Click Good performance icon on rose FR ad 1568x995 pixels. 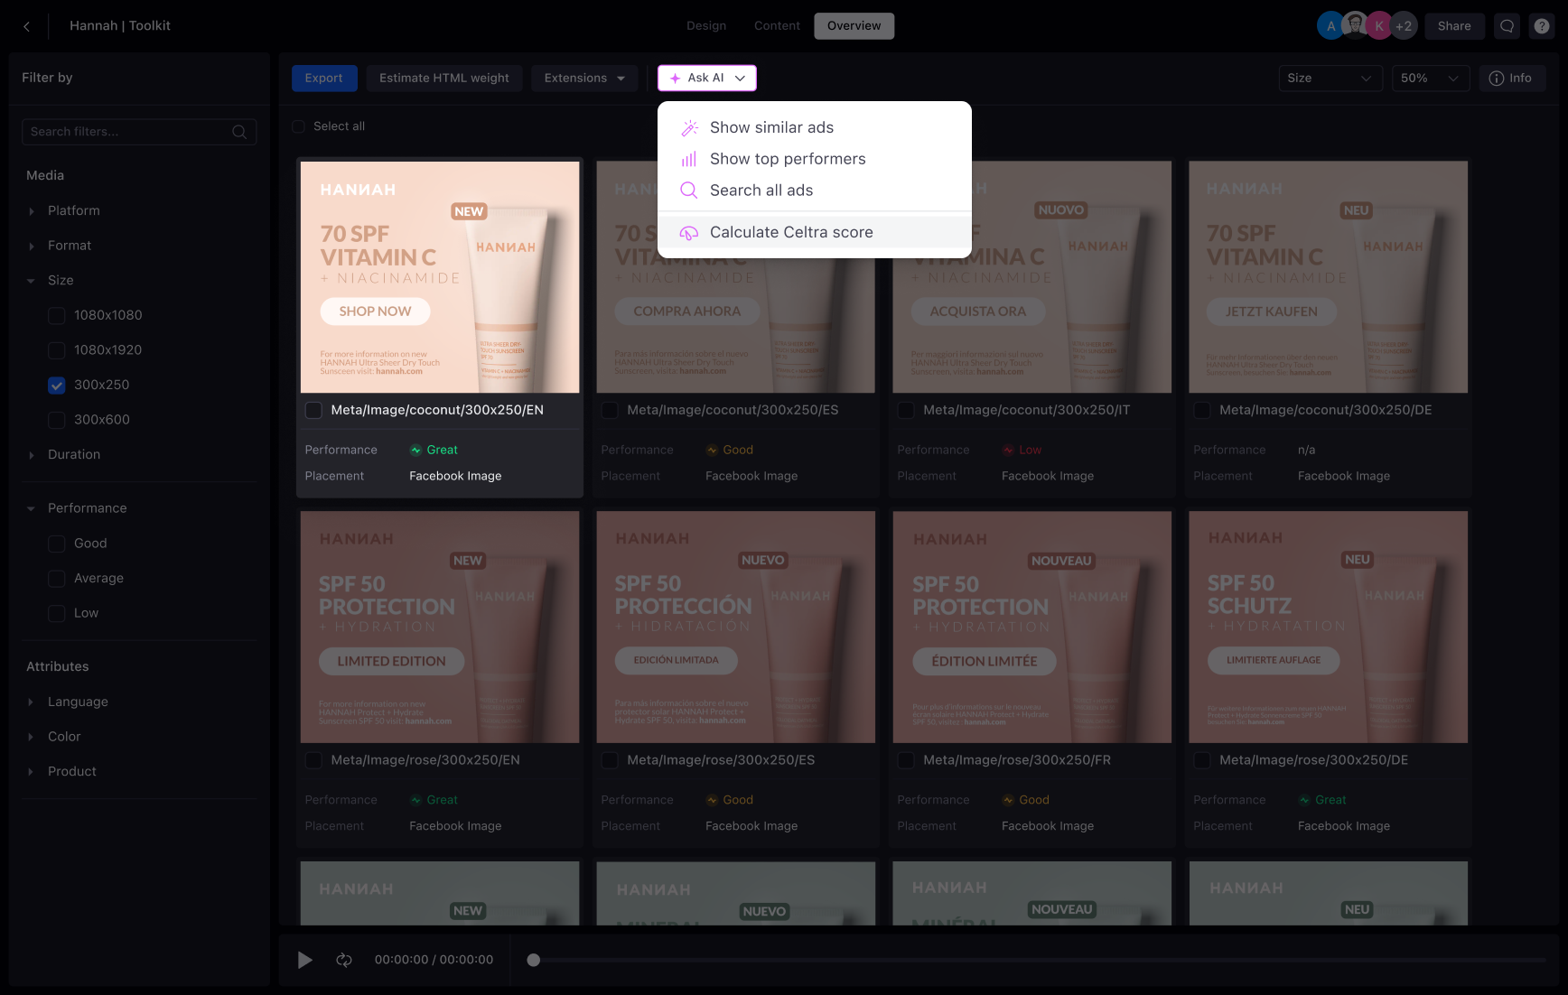(x=1008, y=800)
